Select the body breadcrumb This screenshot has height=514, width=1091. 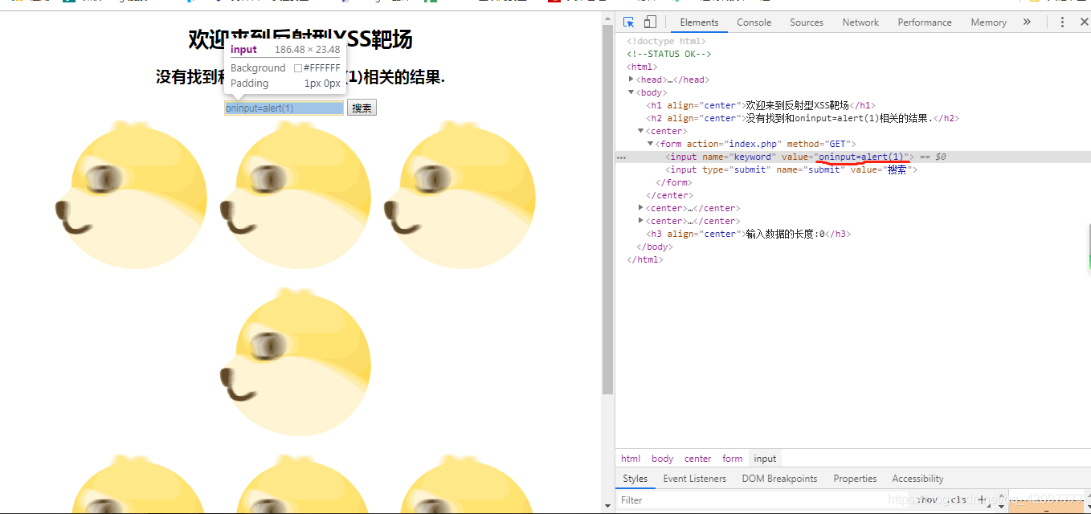point(662,459)
